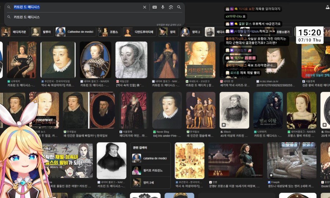Open the 서울경제 red curtain full-length portrait

coord(133,110)
